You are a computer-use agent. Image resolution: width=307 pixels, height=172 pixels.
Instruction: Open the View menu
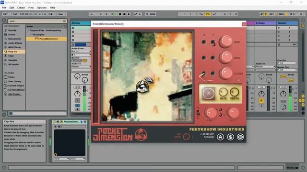31,8
